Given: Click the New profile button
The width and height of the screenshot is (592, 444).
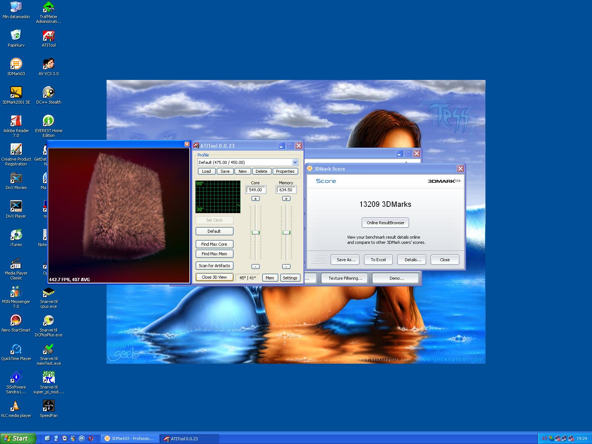Looking at the screenshot, I should coord(243,171).
